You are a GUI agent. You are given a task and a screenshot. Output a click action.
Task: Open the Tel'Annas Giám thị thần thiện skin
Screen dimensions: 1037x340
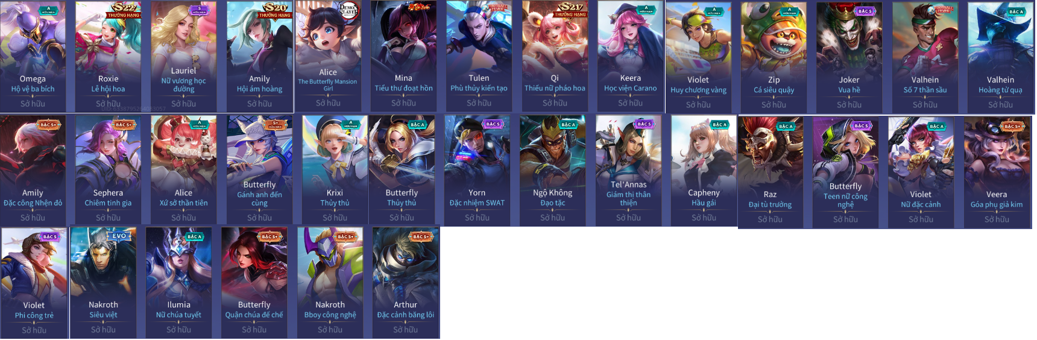[x=629, y=171]
